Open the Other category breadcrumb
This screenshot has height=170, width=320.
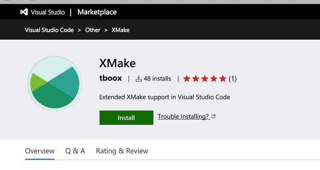[x=93, y=30]
